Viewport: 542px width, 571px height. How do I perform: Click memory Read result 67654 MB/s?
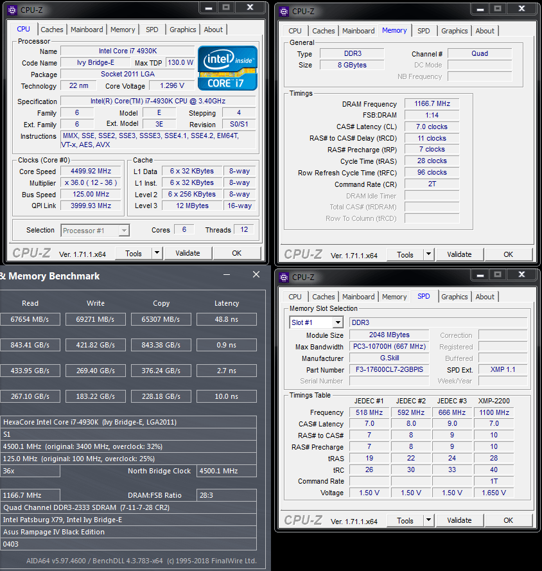coord(30,319)
